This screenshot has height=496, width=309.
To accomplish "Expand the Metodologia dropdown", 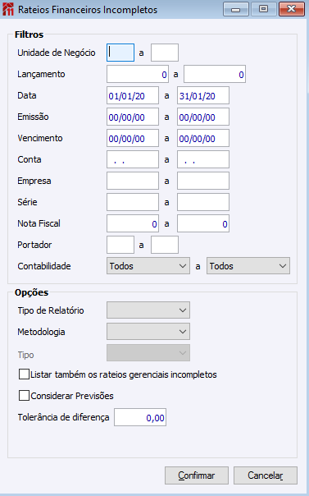I will click(x=148, y=332).
